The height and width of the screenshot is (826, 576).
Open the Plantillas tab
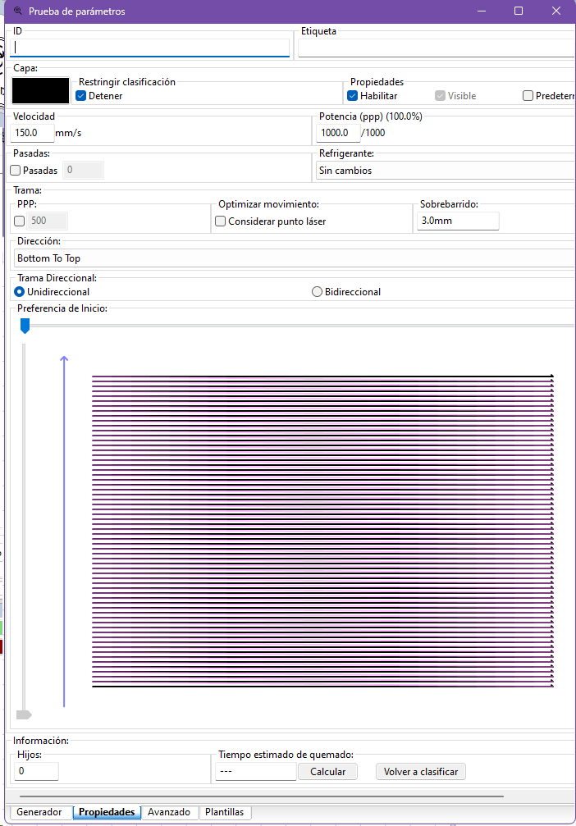[x=225, y=812]
